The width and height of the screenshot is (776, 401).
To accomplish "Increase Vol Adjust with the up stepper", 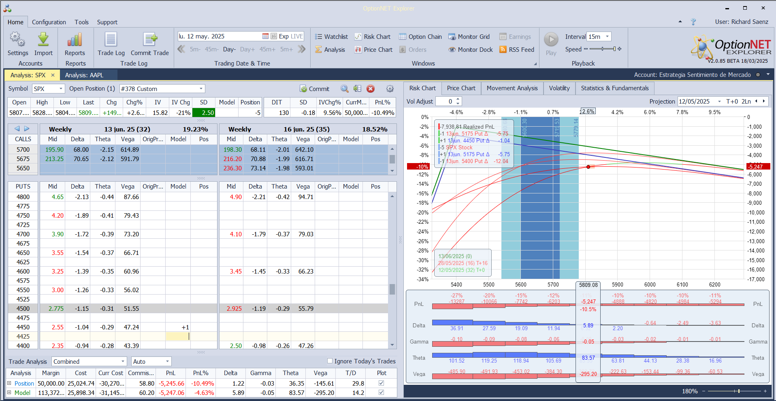I will click(458, 99).
